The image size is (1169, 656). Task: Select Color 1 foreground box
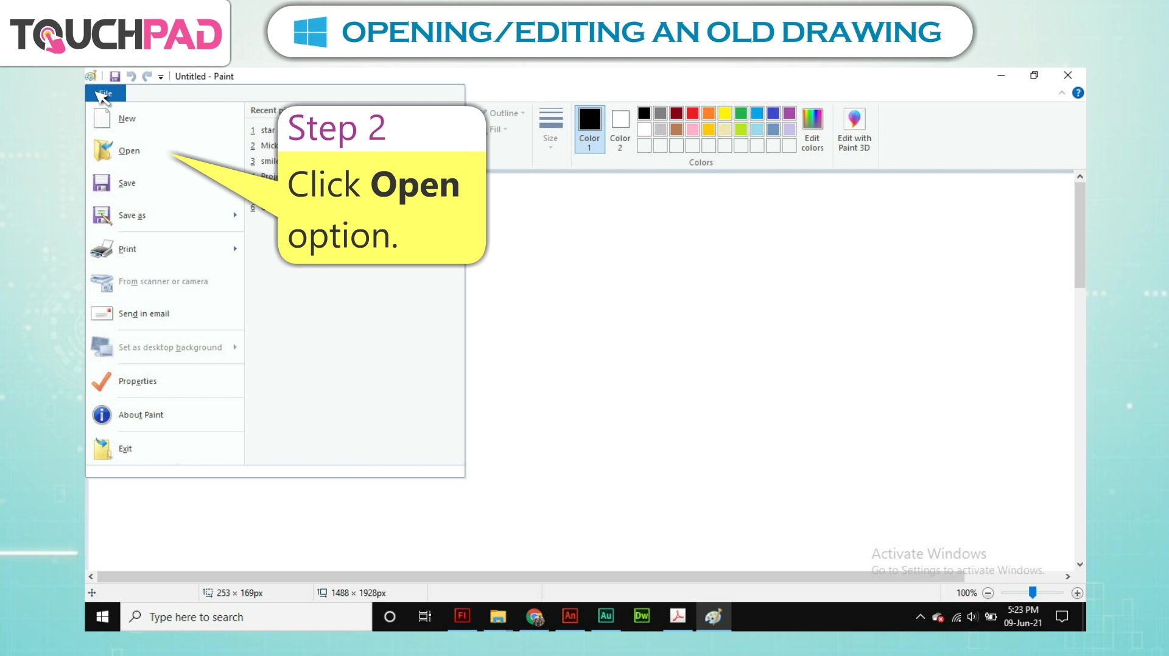589,130
